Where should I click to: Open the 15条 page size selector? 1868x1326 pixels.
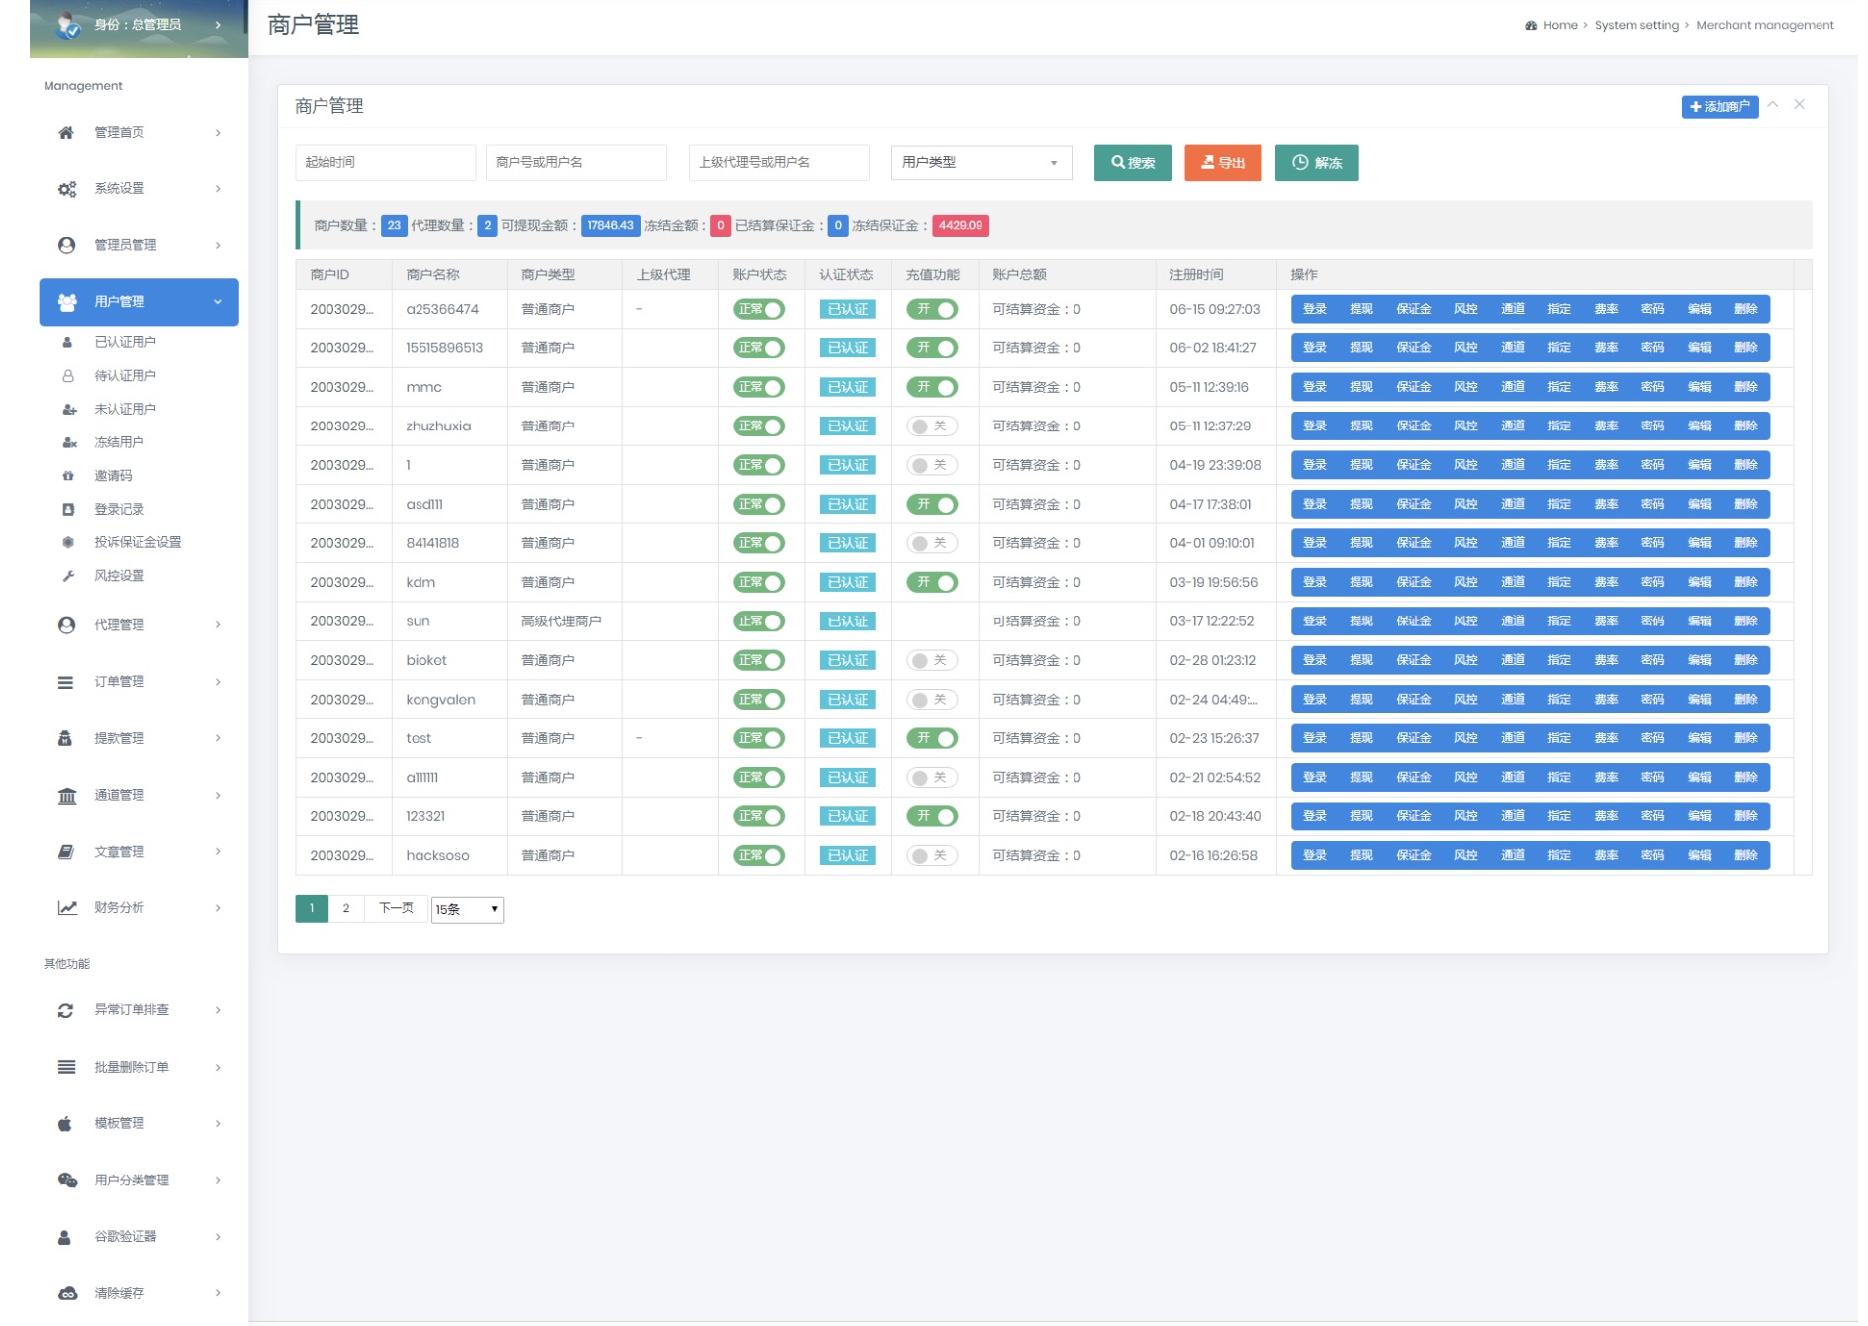(467, 909)
